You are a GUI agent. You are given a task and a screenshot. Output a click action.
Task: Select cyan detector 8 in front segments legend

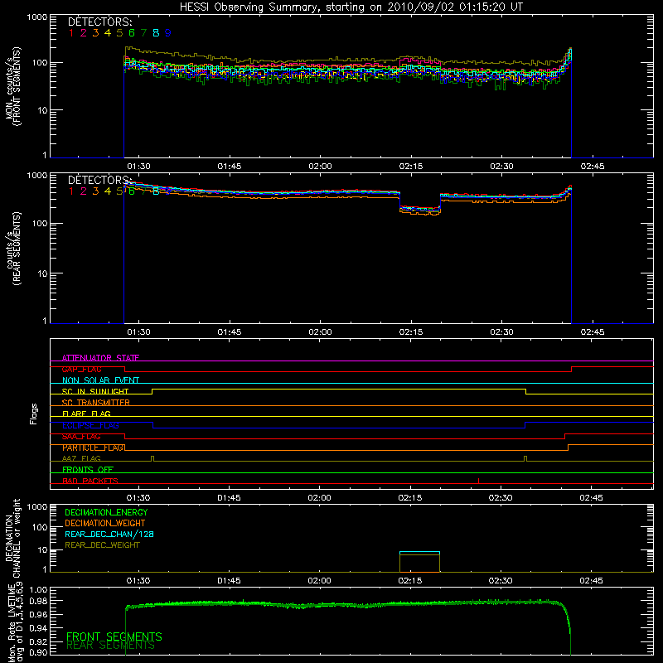coord(156,33)
